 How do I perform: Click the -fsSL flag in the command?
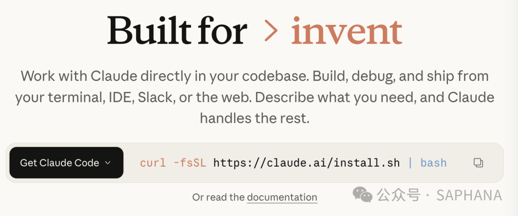tap(189, 163)
